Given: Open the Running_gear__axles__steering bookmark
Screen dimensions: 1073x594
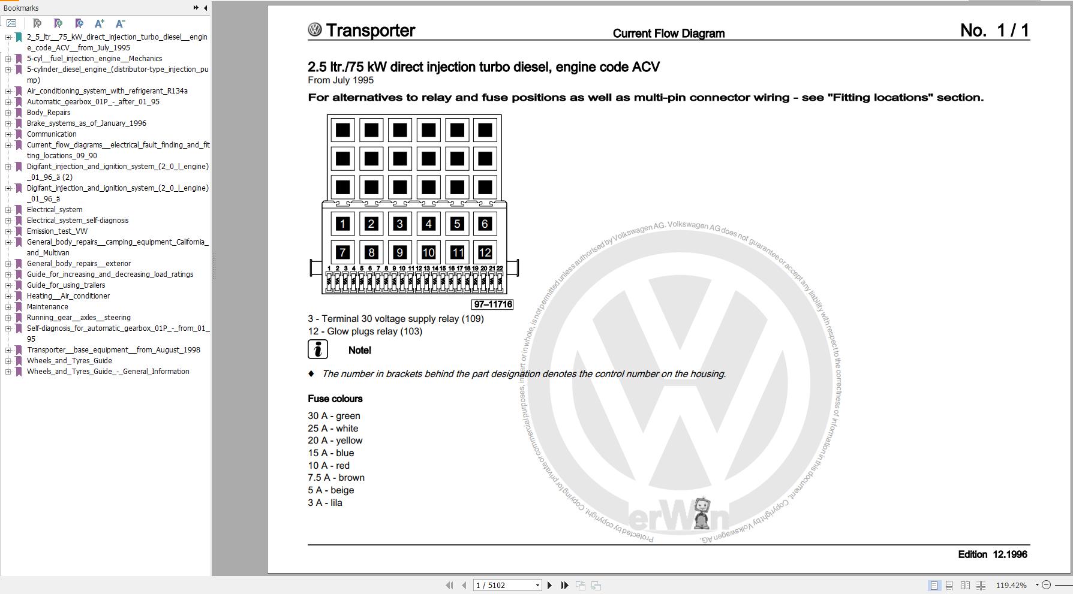Looking at the screenshot, I should (x=79, y=318).
